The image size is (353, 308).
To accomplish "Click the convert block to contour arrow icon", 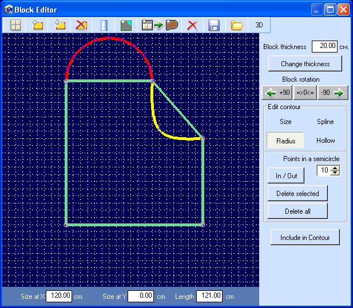I will click(160, 25).
